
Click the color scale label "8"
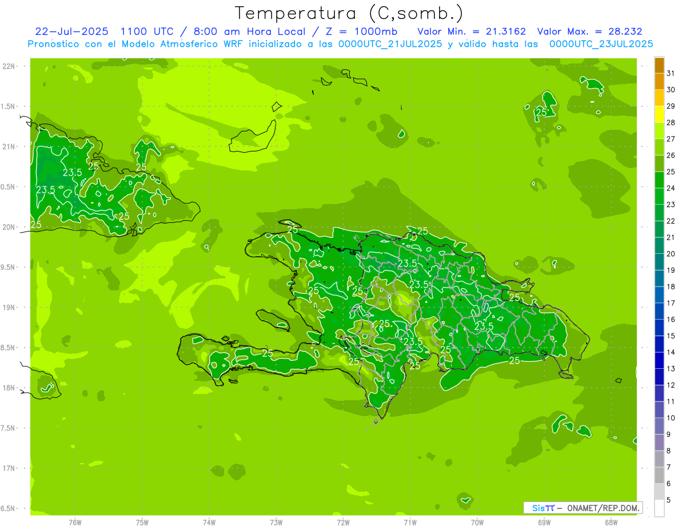[668, 451]
